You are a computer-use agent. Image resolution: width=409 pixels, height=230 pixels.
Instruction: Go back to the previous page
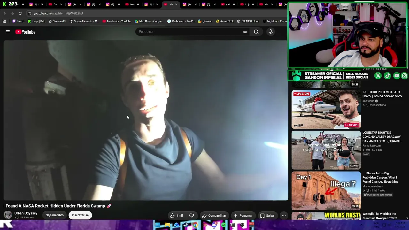(x=5, y=13)
